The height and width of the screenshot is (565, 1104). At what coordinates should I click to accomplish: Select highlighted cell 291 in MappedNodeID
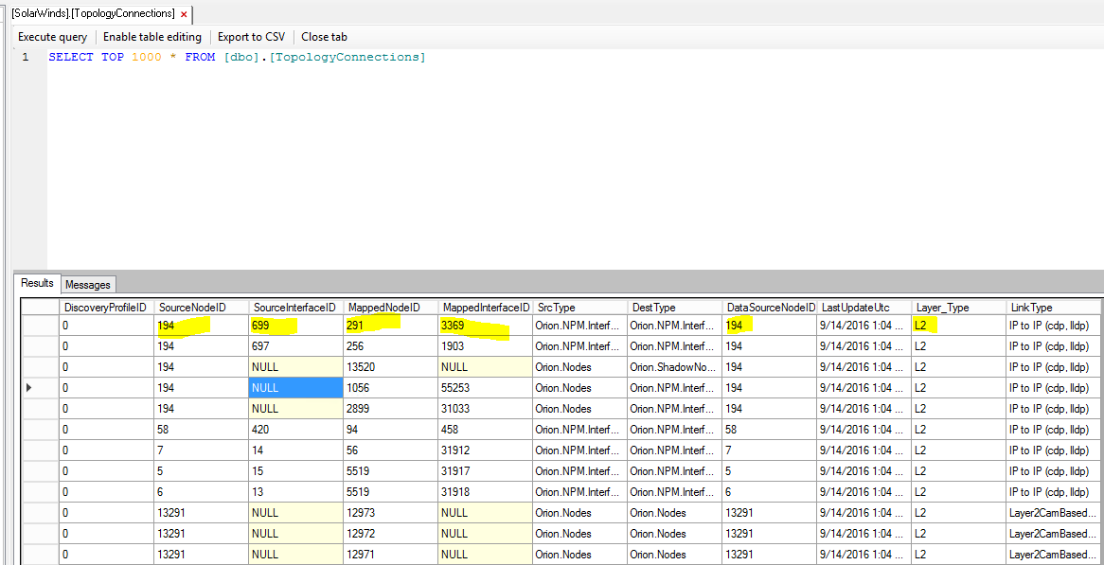pos(391,325)
